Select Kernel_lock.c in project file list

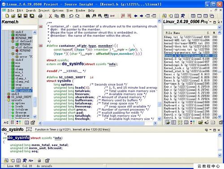(x=190, y=68)
